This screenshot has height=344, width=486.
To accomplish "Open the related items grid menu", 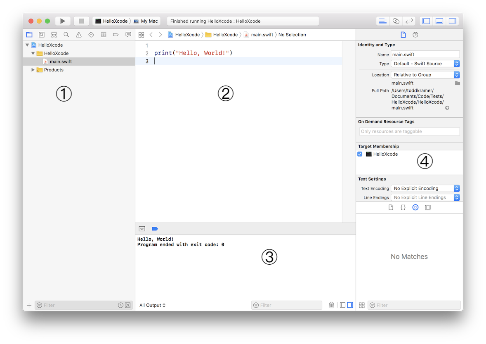I will click(142, 35).
